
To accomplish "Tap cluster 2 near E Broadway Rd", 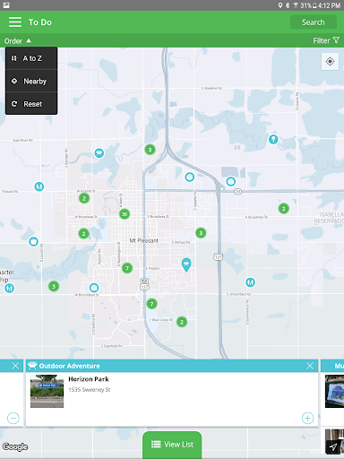I will (284, 209).
